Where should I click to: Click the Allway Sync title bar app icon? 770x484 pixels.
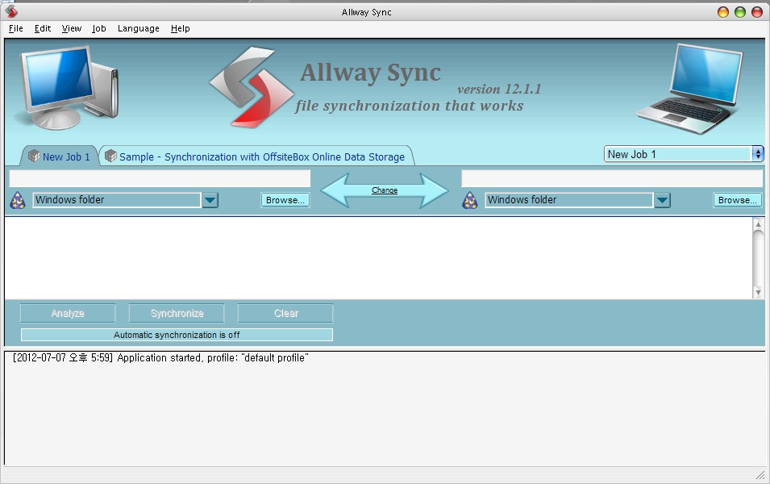click(x=11, y=11)
